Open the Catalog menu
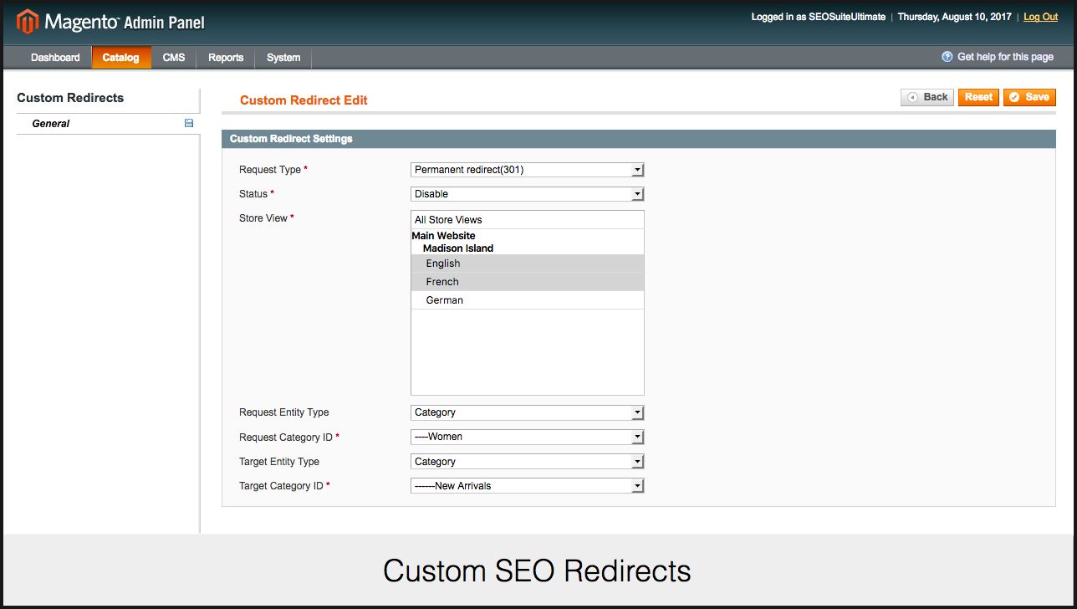1077x609 pixels. [x=120, y=58]
